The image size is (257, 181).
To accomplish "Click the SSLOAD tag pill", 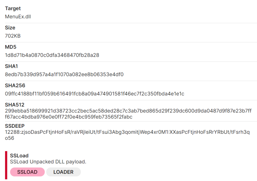I will point(27,172).
